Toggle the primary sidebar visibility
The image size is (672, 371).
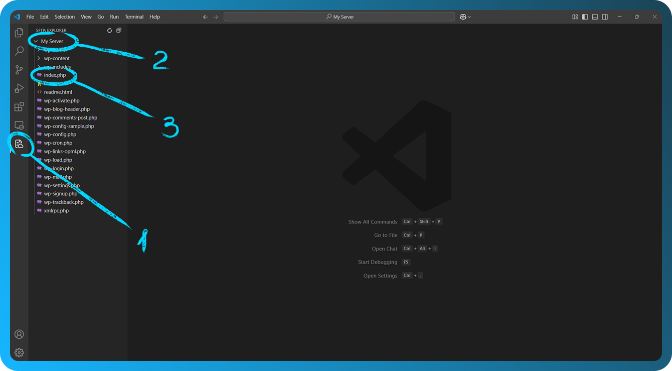pyautogui.click(x=585, y=17)
